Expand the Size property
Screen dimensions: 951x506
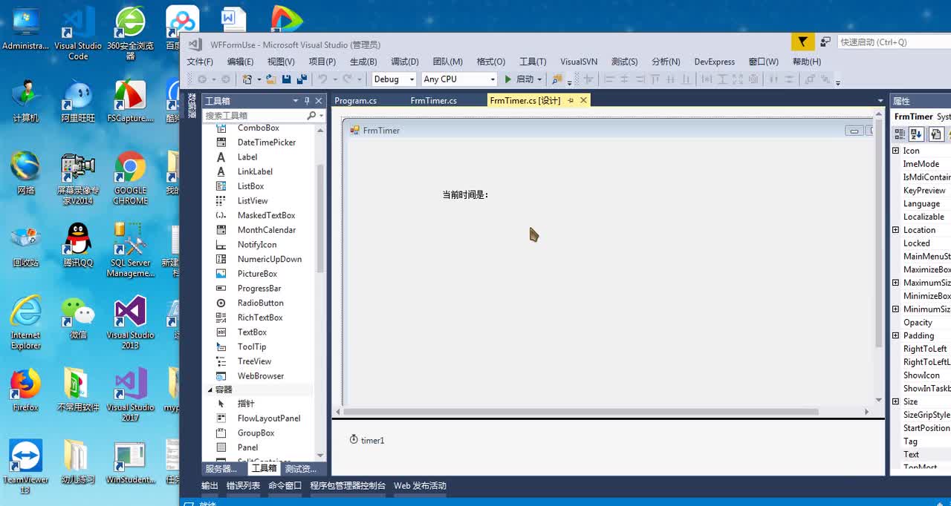pyautogui.click(x=895, y=401)
